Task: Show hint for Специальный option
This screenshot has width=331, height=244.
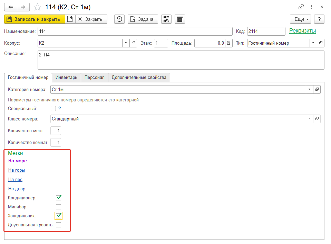Action: [x=59, y=108]
